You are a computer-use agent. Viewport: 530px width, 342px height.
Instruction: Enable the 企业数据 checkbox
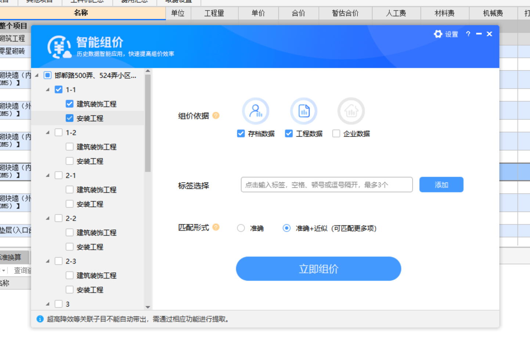336,133
